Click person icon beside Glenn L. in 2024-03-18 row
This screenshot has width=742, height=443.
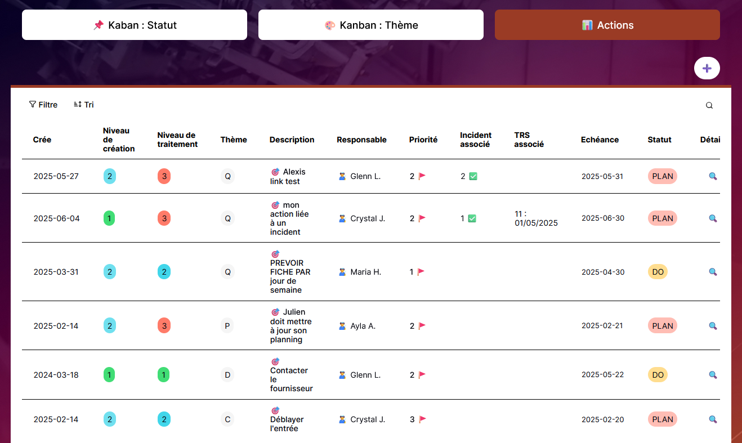coord(342,375)
